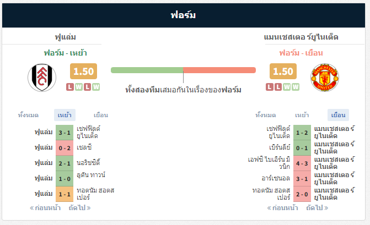
Task: Open the Fulham 3-1 Sheffield United score
Action: click(x=65, y=133)
